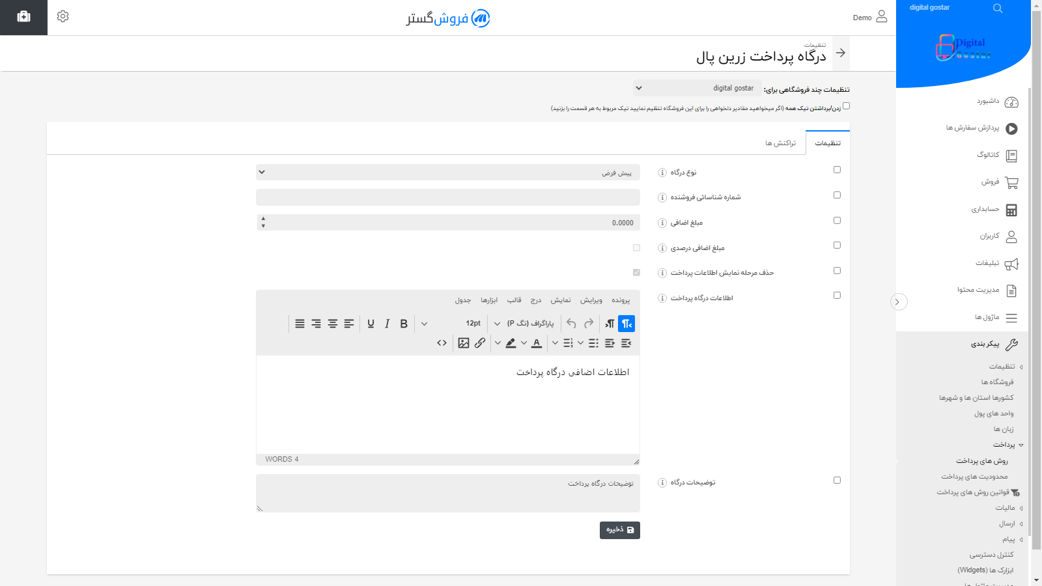The height and width of the screenshot is (586, 1042).
Task: Insert a link with the editor link icon
Action: (x=480, y=343)
